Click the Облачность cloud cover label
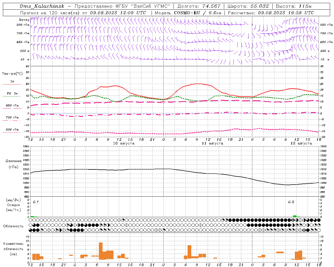Screen dimensions: 334x267 point(13,226)
